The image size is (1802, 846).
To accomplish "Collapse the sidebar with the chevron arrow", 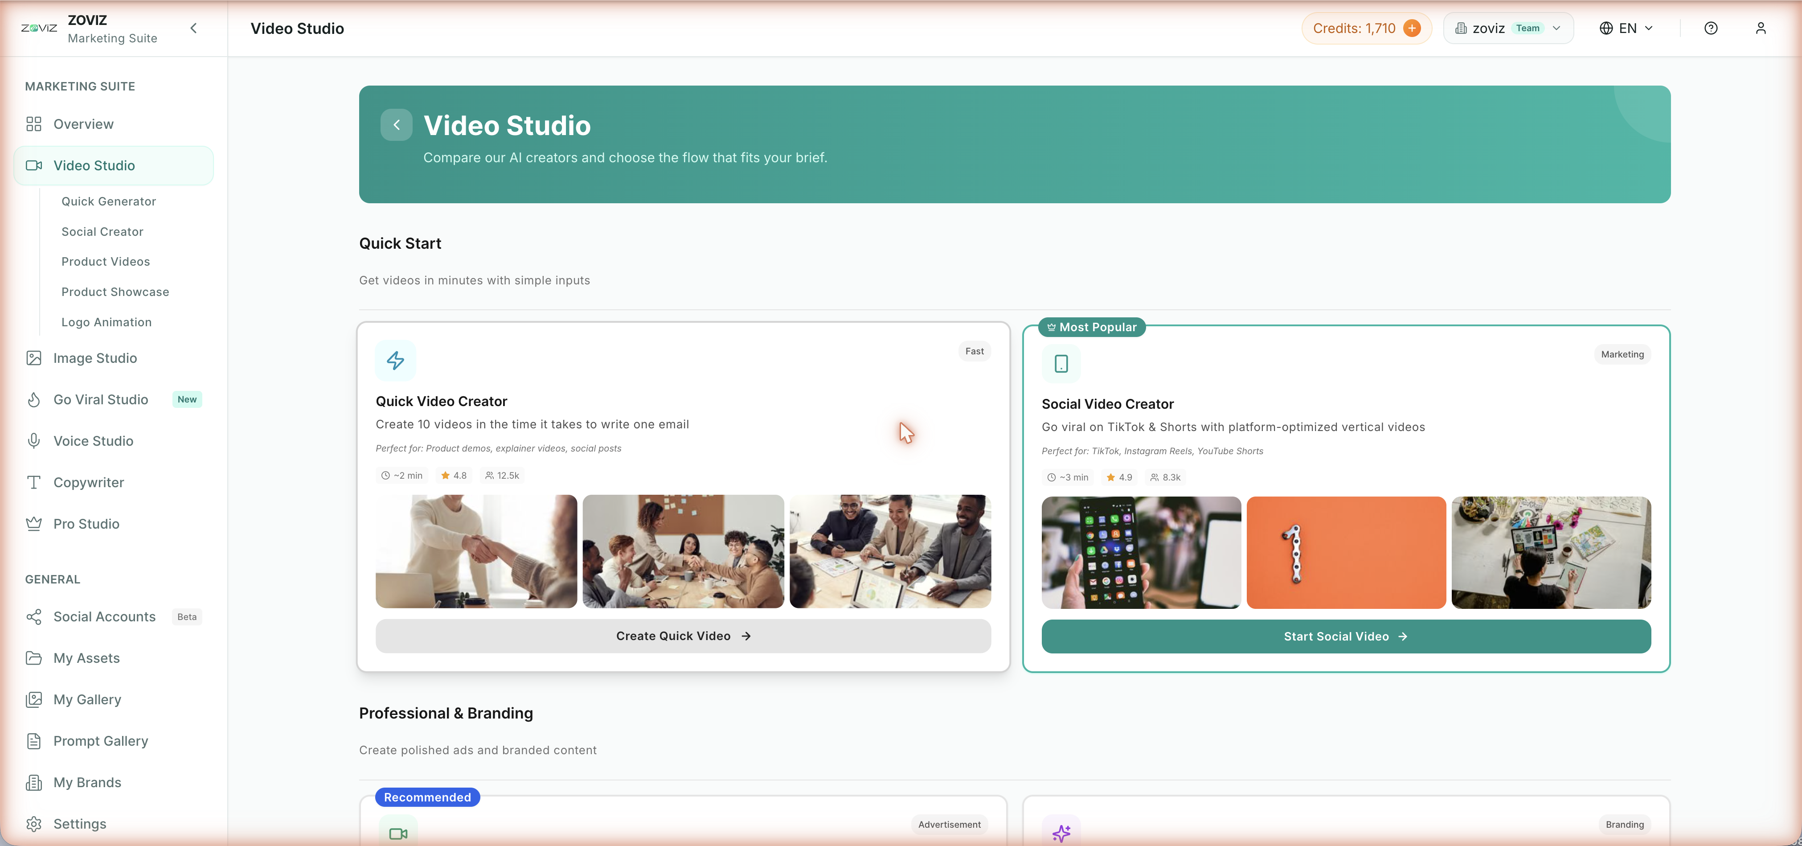I will tap(194, 28).
